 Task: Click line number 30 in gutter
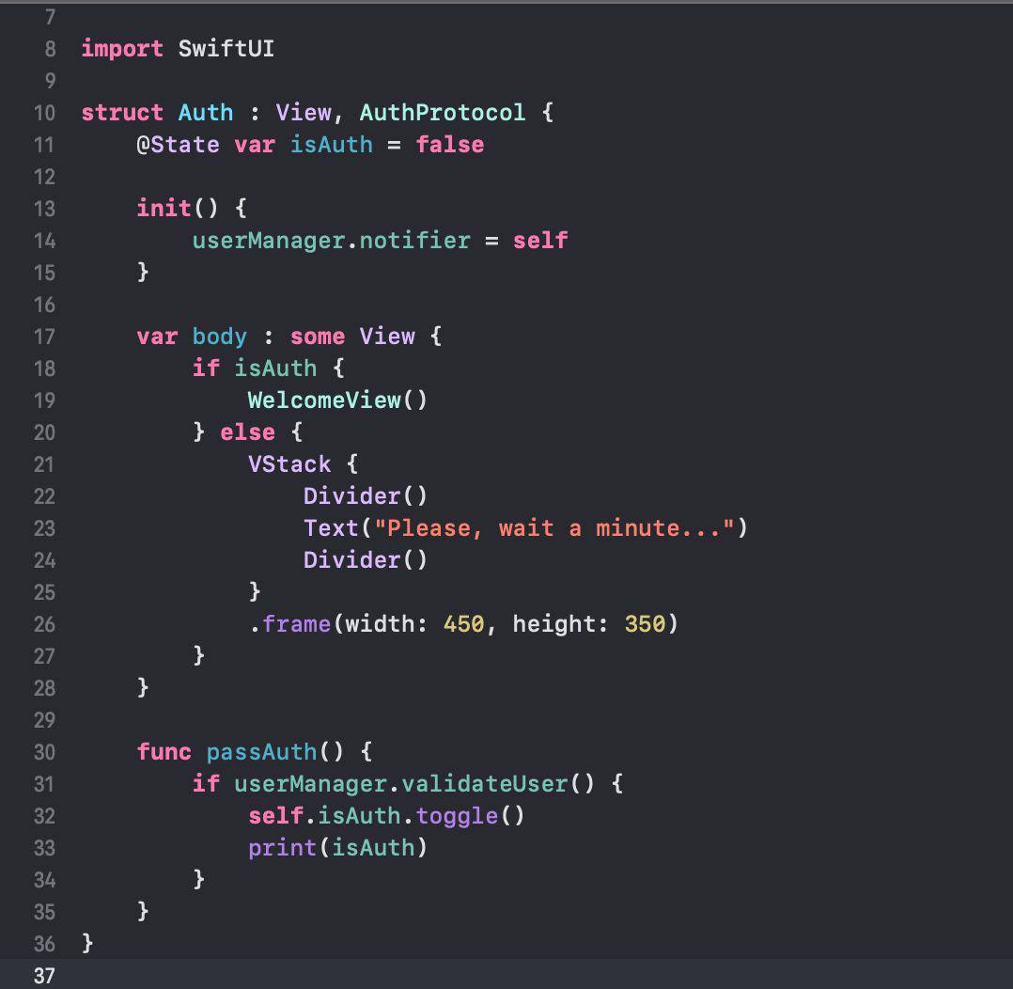[x=44, y=752]
